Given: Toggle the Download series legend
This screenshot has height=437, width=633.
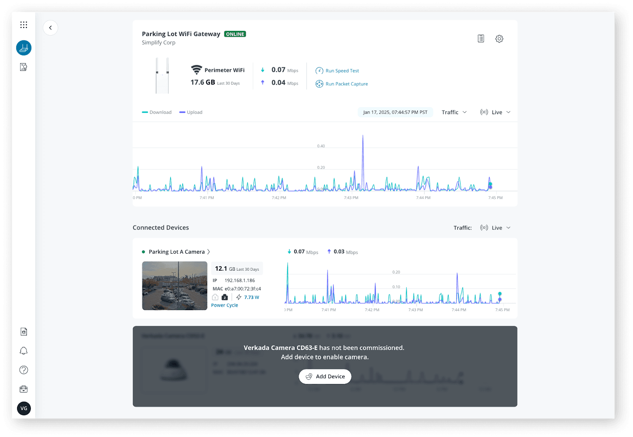Looking at the screenshot, I should [157, 112].
